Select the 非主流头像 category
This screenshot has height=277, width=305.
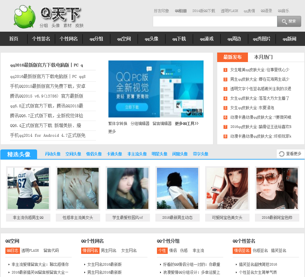point(137,154)
